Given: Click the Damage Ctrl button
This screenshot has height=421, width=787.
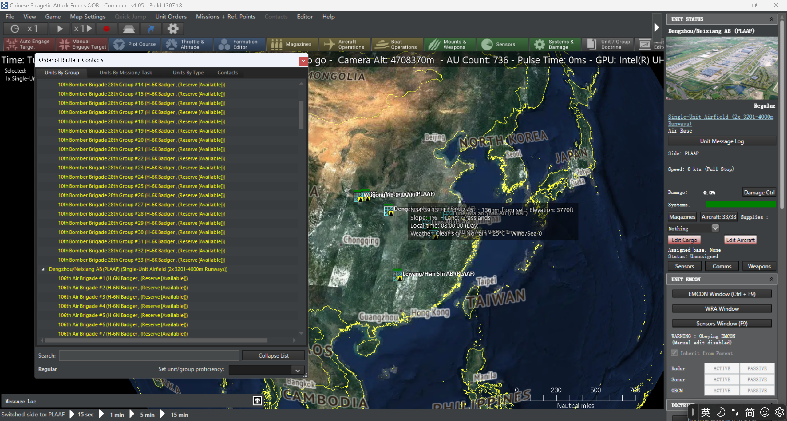Looking at the screenshot, I should (759, 193).
